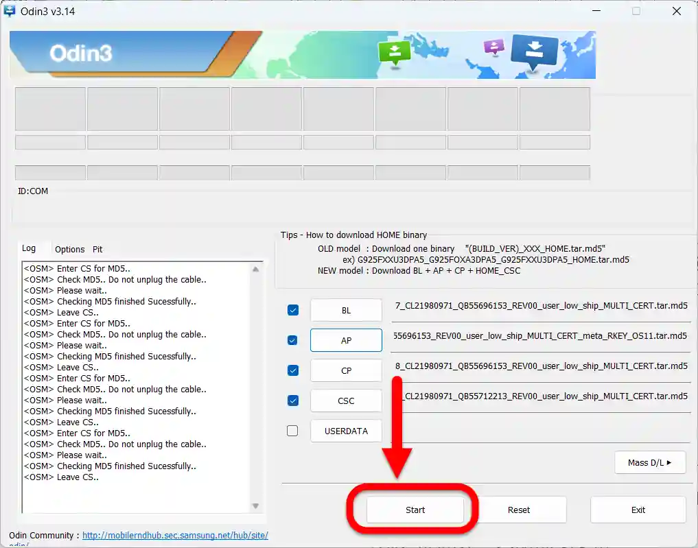Open the Mass D/L menu
The width and height of the screenshot is (698, 548).
[650, 462]
